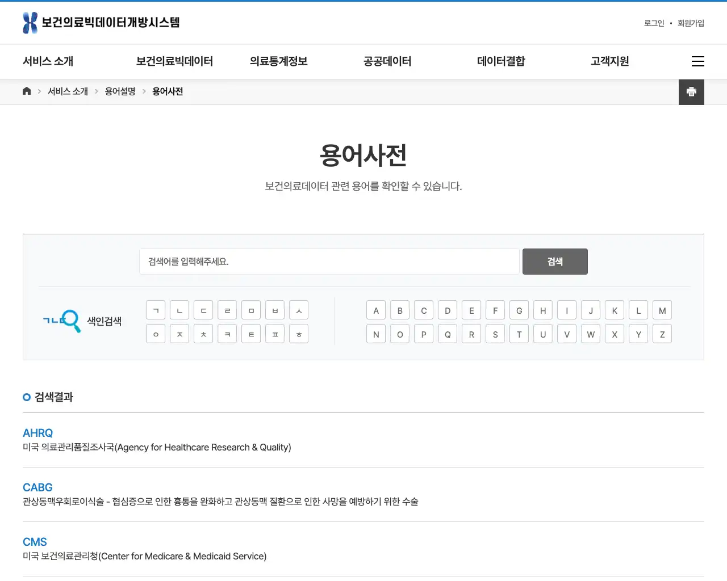Select index letter I
The image size is (727, 581).
[x=567, y=310]
